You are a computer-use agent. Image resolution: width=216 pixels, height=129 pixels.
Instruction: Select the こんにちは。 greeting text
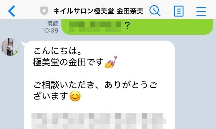click(58, 51)
